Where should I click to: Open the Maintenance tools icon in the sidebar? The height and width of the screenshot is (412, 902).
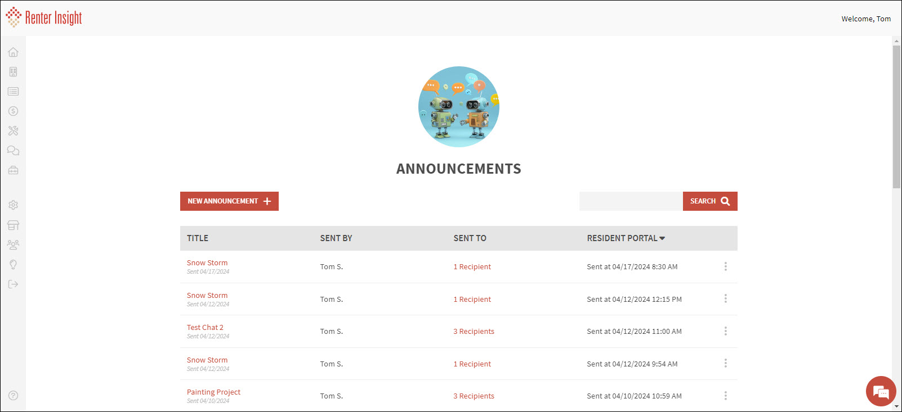pyautogui.click(x=13, y=131)
